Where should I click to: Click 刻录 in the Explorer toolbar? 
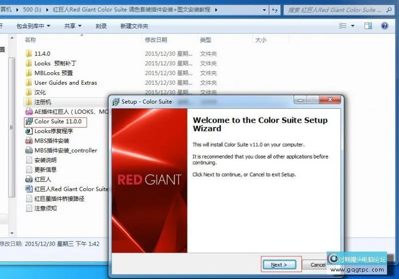pos(101,26)
